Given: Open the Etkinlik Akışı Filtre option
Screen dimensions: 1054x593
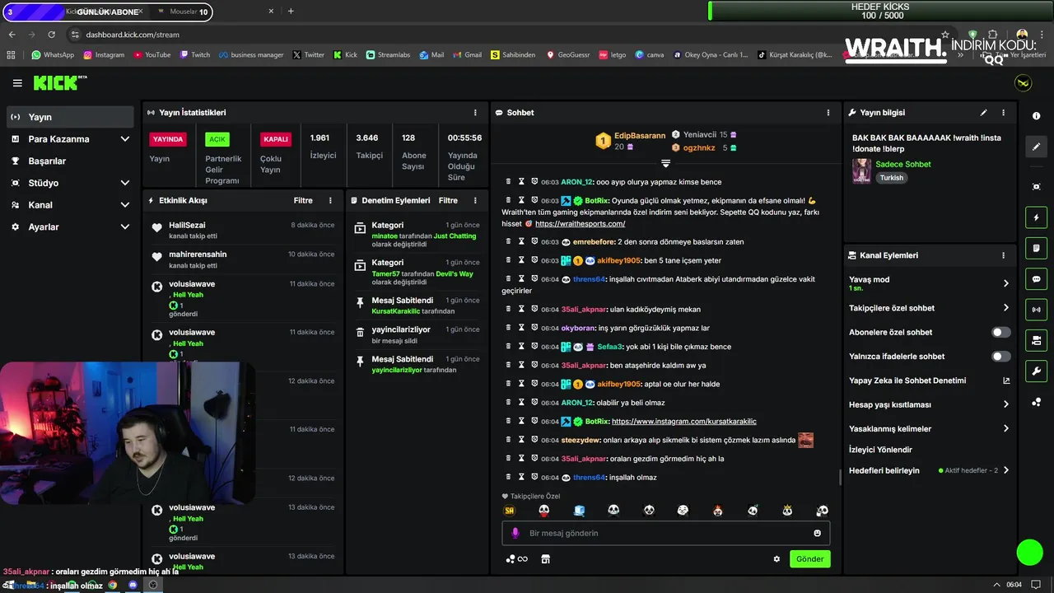Looking at the screenshot, I should (x=303, y=200).
